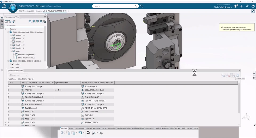Collapse the Features root node
This screenshot has width=256, height=138.
[x=6, y=29]
